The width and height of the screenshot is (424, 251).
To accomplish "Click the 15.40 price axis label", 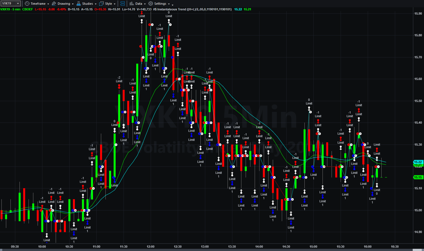I will tap(418, 123).
